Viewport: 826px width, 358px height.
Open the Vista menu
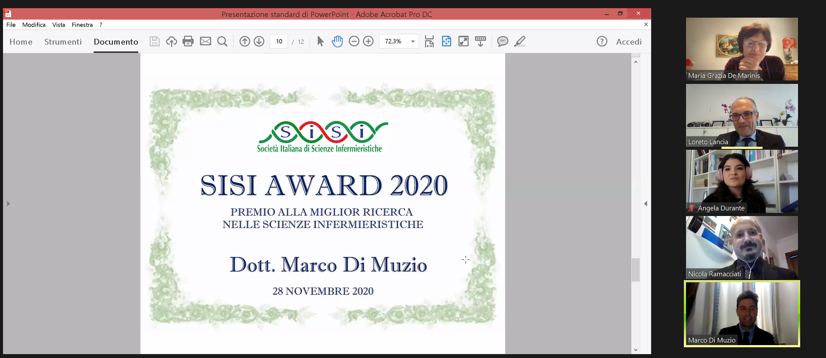(59, 25)
